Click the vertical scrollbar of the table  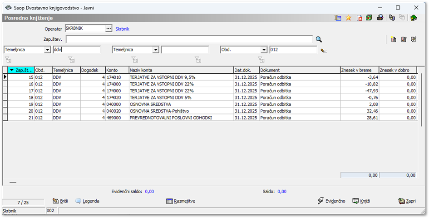(422, 100)
